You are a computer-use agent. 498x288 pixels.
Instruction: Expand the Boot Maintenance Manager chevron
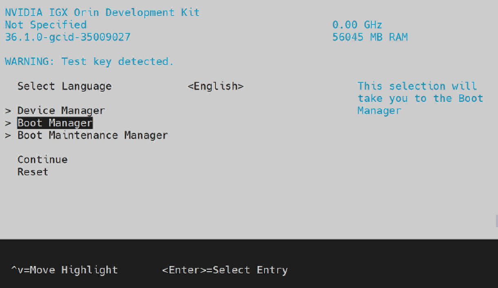coord(7,135)
